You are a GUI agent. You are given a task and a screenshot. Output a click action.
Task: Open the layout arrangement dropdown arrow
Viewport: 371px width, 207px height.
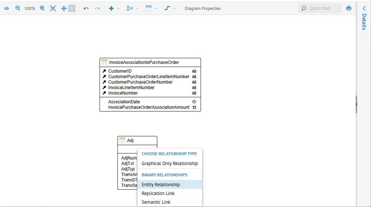tap(137, 8)
